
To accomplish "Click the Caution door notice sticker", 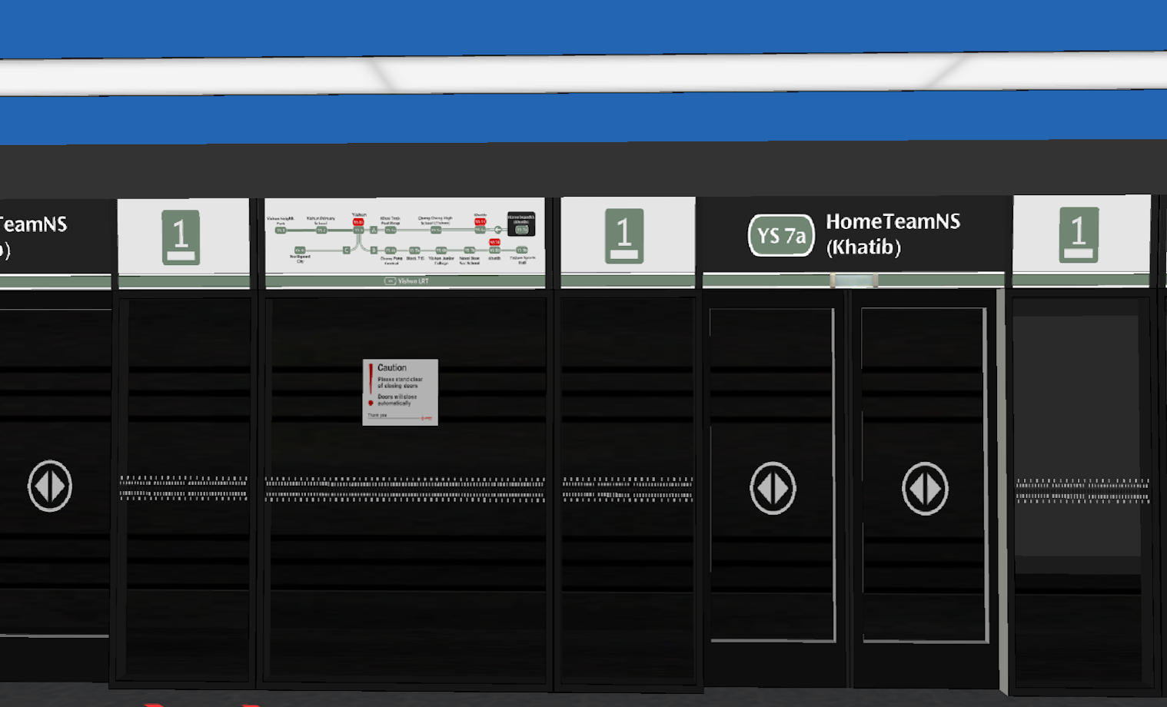I will coord(401,392).
